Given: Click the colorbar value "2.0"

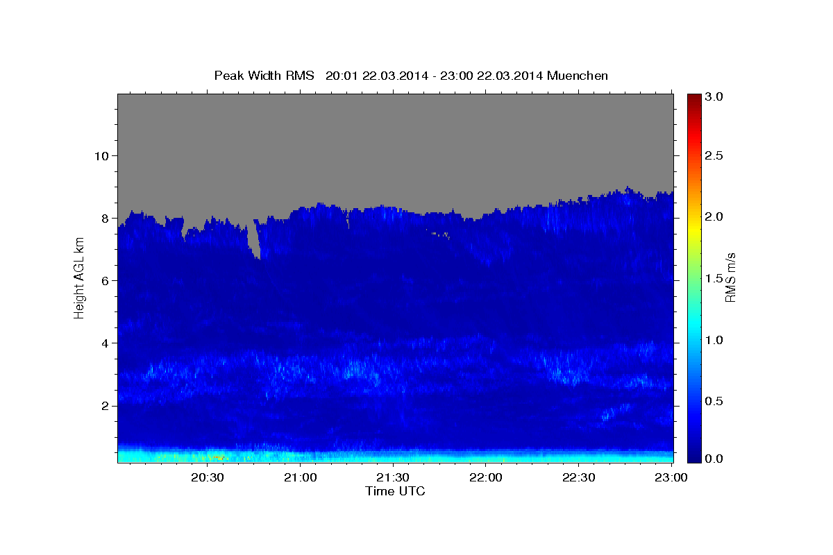Looking at the screenshot, I should [714, 216].
